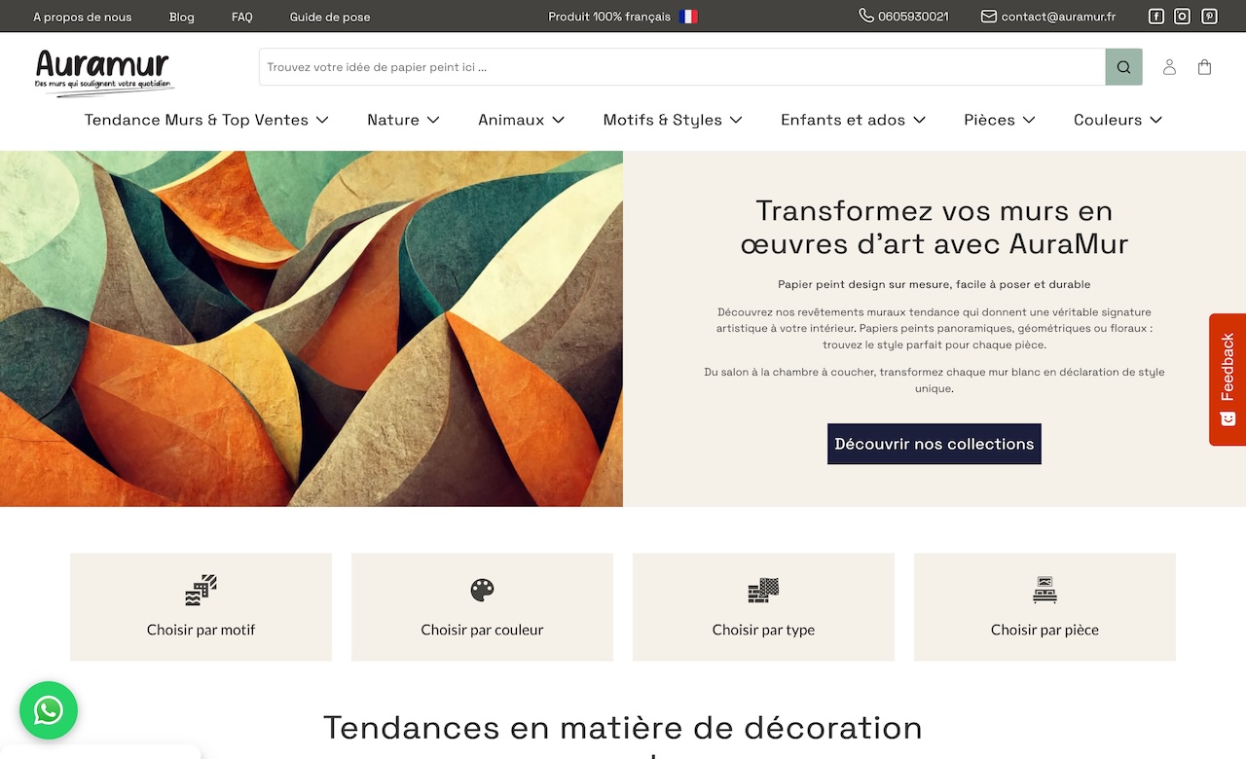This screenshot has width=1246, height=759.
Task: Open the shopping bag cart icon
Action: point(1204,67)
